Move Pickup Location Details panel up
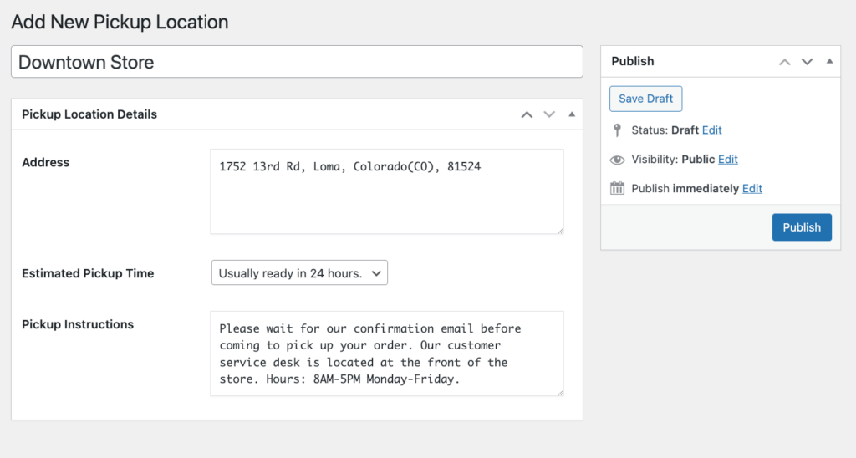 point(527,114)
